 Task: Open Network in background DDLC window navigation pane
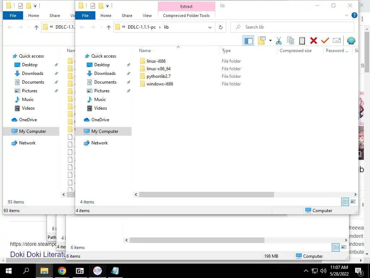pos(27,143)
